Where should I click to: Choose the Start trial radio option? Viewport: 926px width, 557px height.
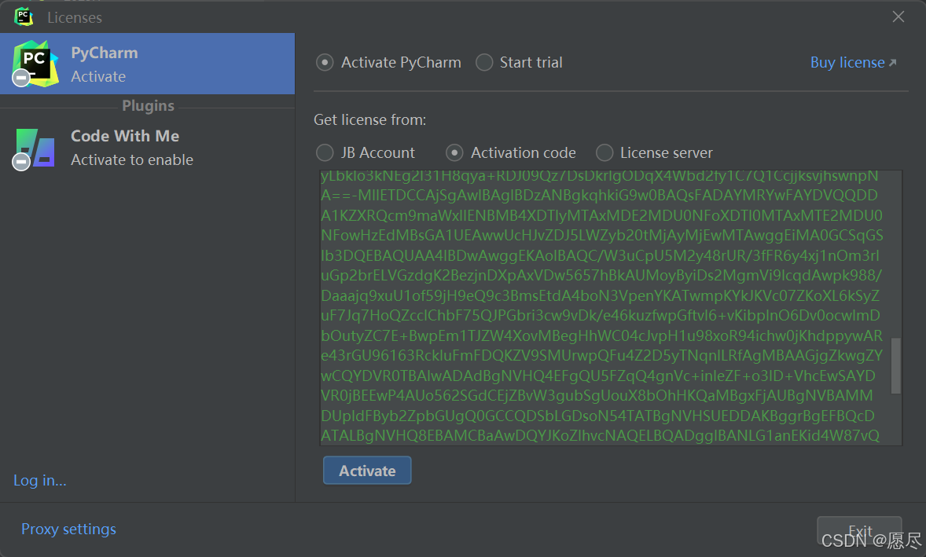point(484,63)
